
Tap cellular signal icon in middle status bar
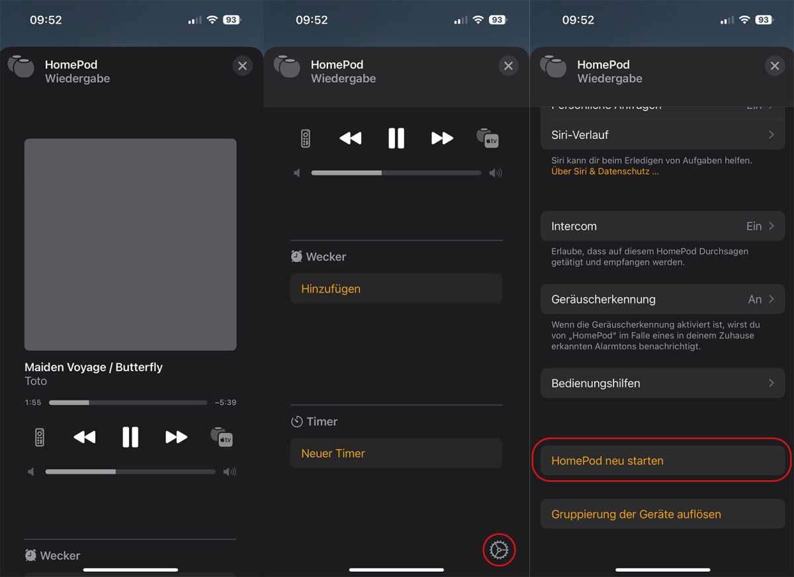[461, 21]
